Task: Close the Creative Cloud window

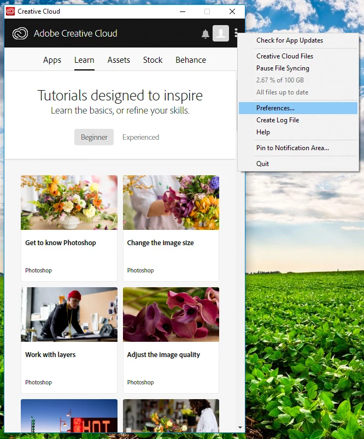Action: click(x=232, y=11)
